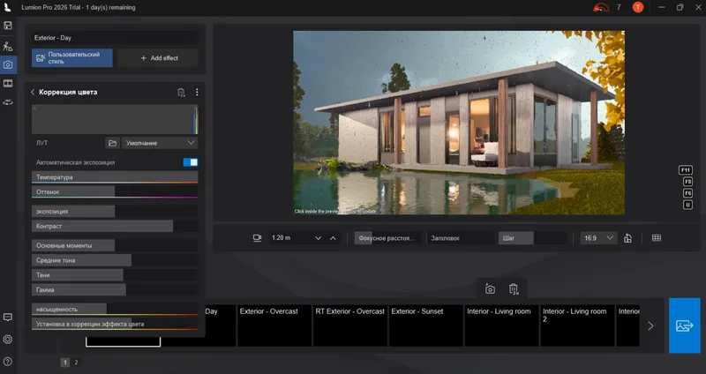Open the movie mode film icon
Screen dimensions: 706x374
(8, 84)
